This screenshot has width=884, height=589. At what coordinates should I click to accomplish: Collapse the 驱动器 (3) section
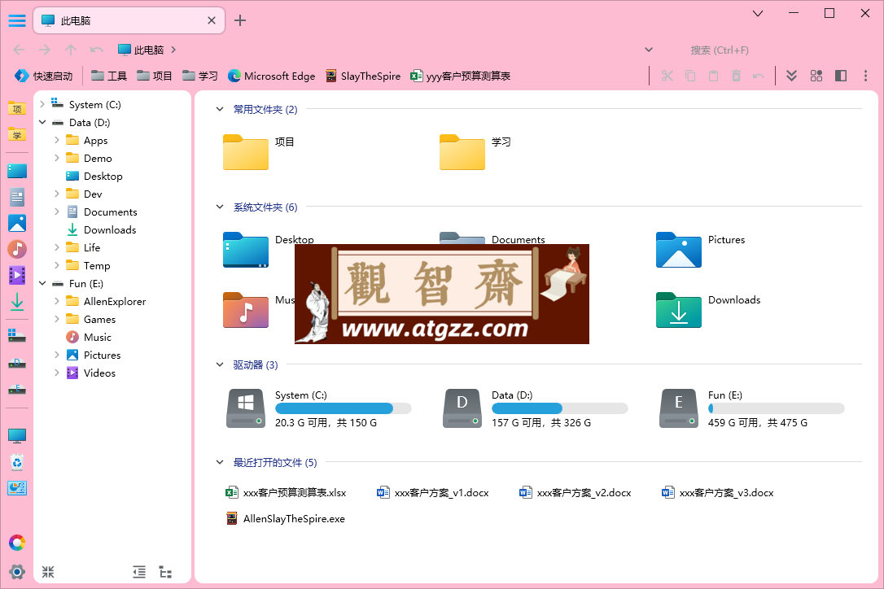(220, 364)
